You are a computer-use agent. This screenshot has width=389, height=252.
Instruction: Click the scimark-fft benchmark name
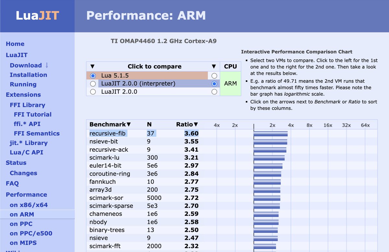click(105, 246)
